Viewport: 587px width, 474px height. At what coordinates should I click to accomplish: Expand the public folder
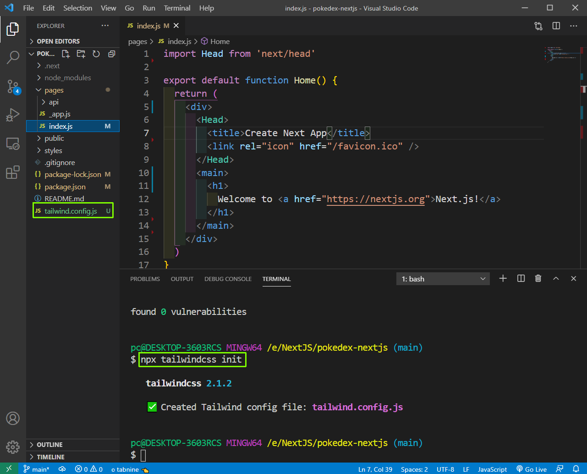click(73, 138)
